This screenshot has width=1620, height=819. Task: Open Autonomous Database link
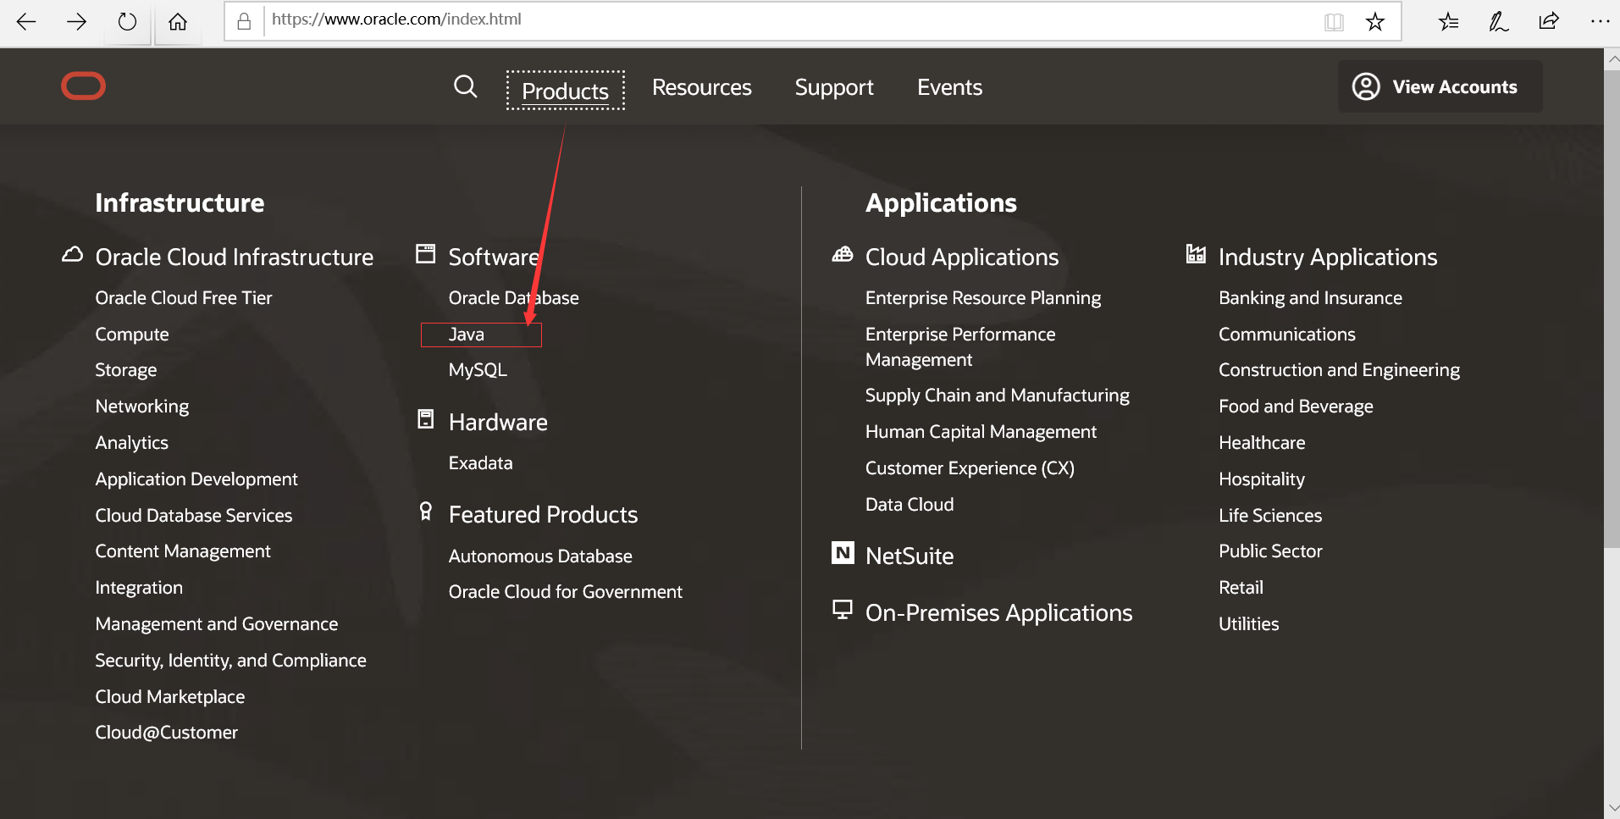(x=540, y=556)
